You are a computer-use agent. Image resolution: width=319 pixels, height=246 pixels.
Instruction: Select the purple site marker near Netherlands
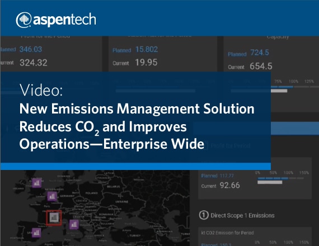[52, 196]
